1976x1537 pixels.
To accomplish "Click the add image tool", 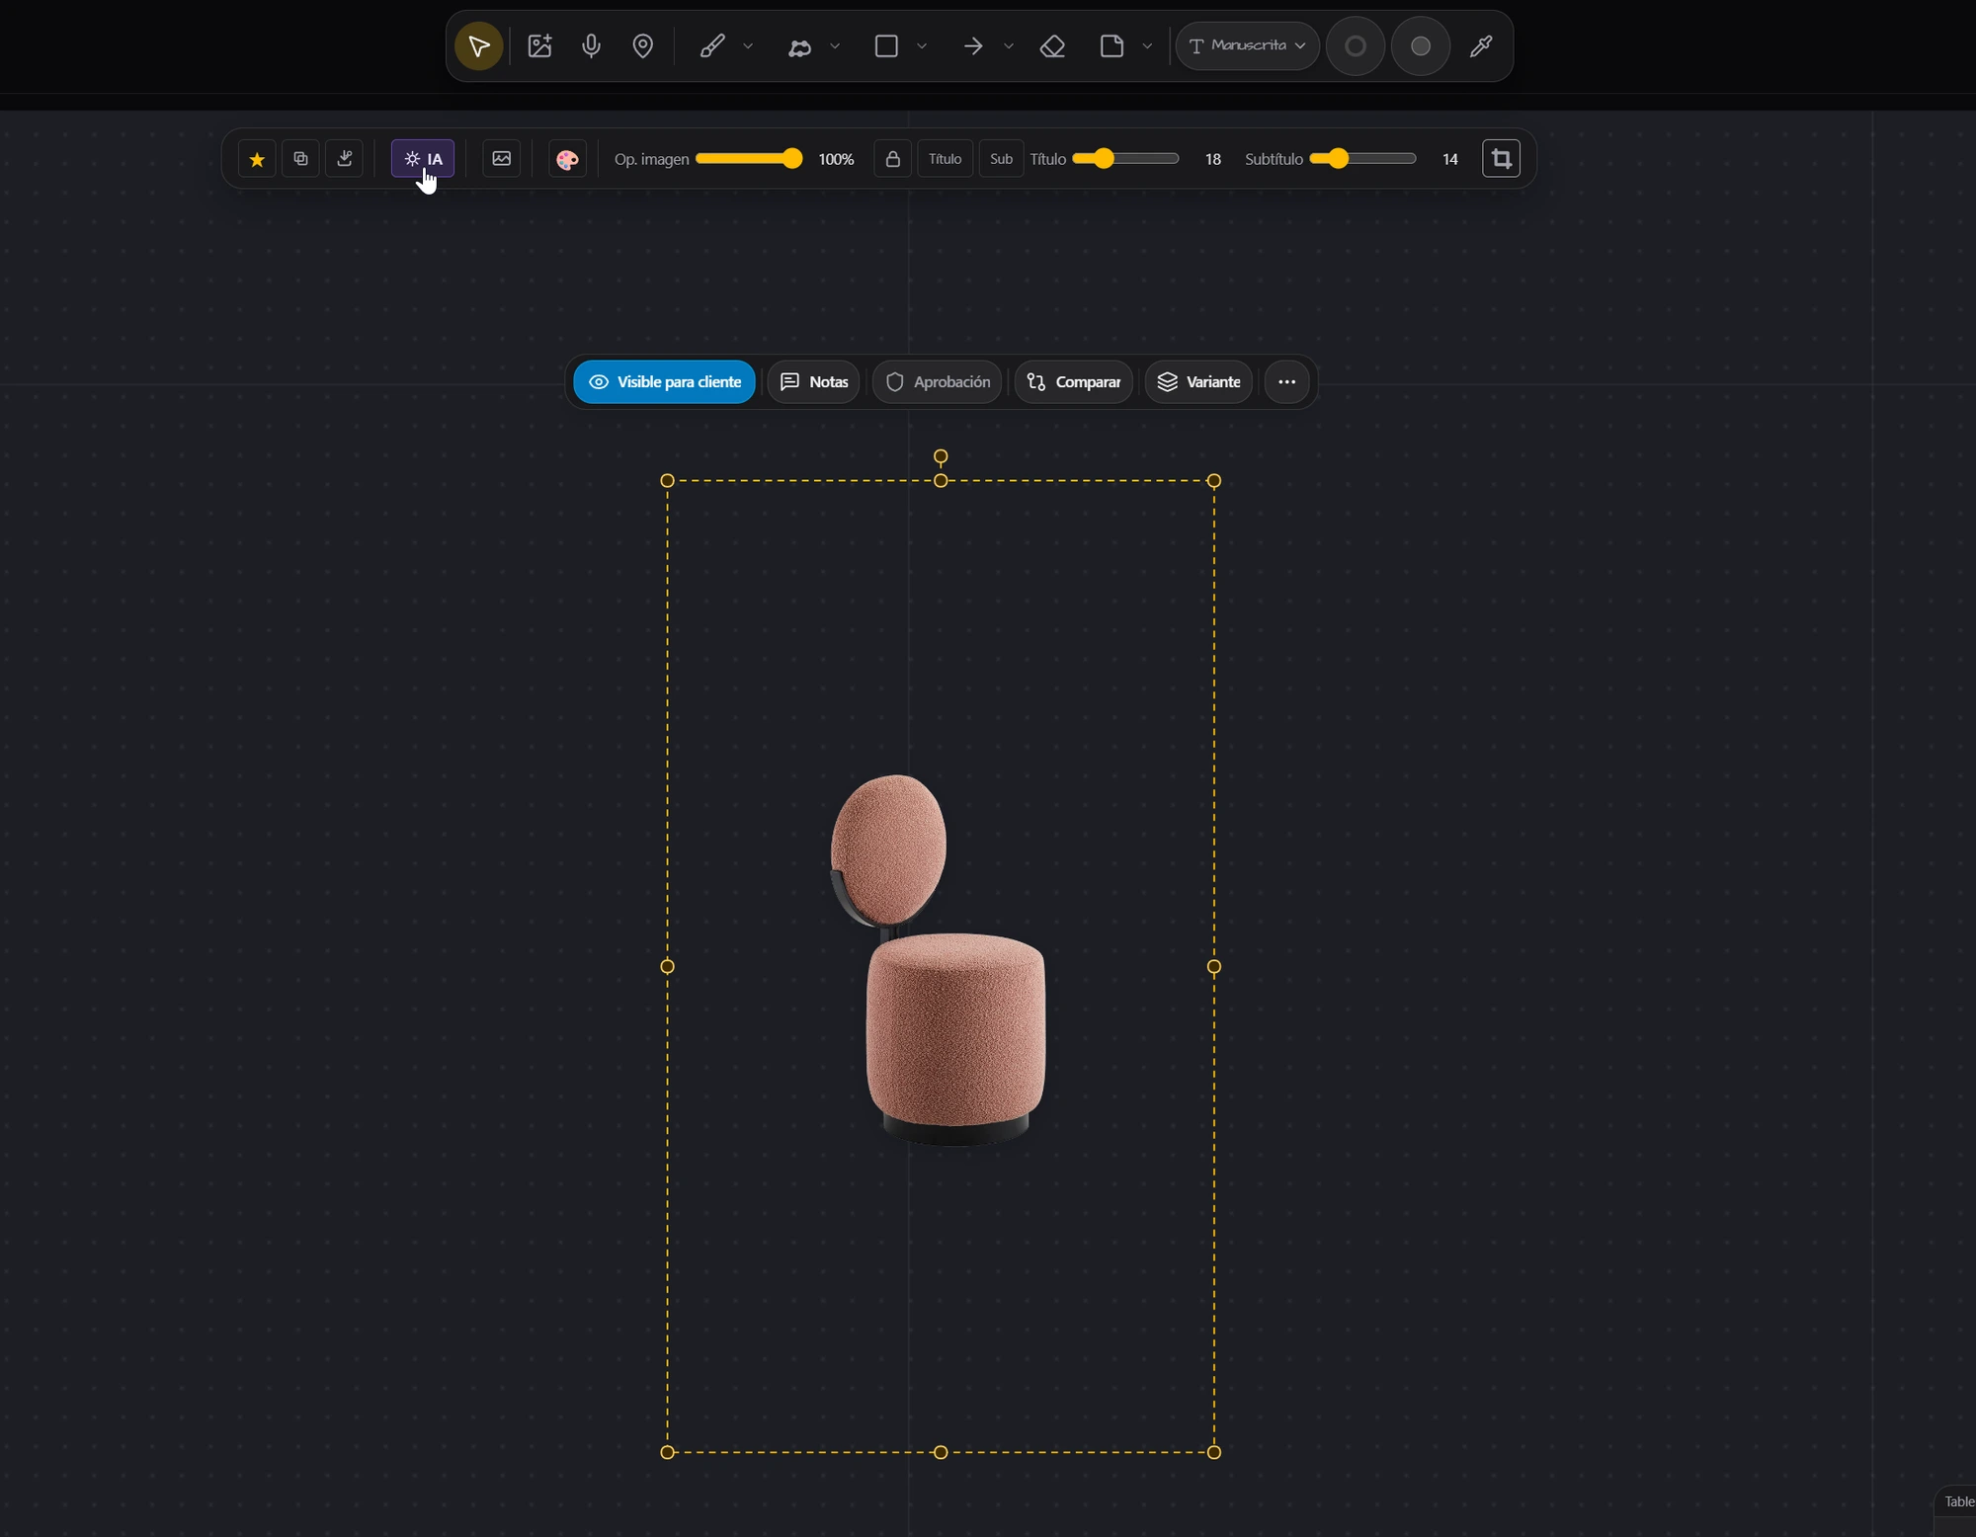I will (539, 46).
